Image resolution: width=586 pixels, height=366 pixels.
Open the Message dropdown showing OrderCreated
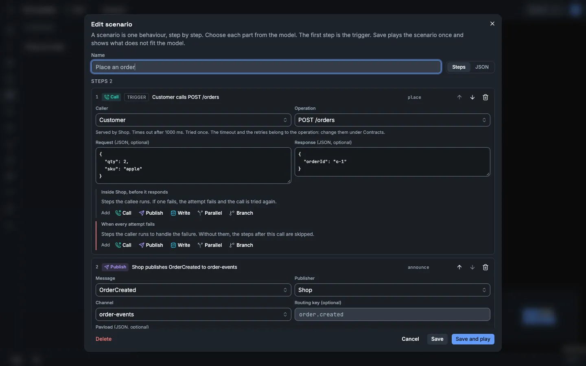(x=193, y=290)
